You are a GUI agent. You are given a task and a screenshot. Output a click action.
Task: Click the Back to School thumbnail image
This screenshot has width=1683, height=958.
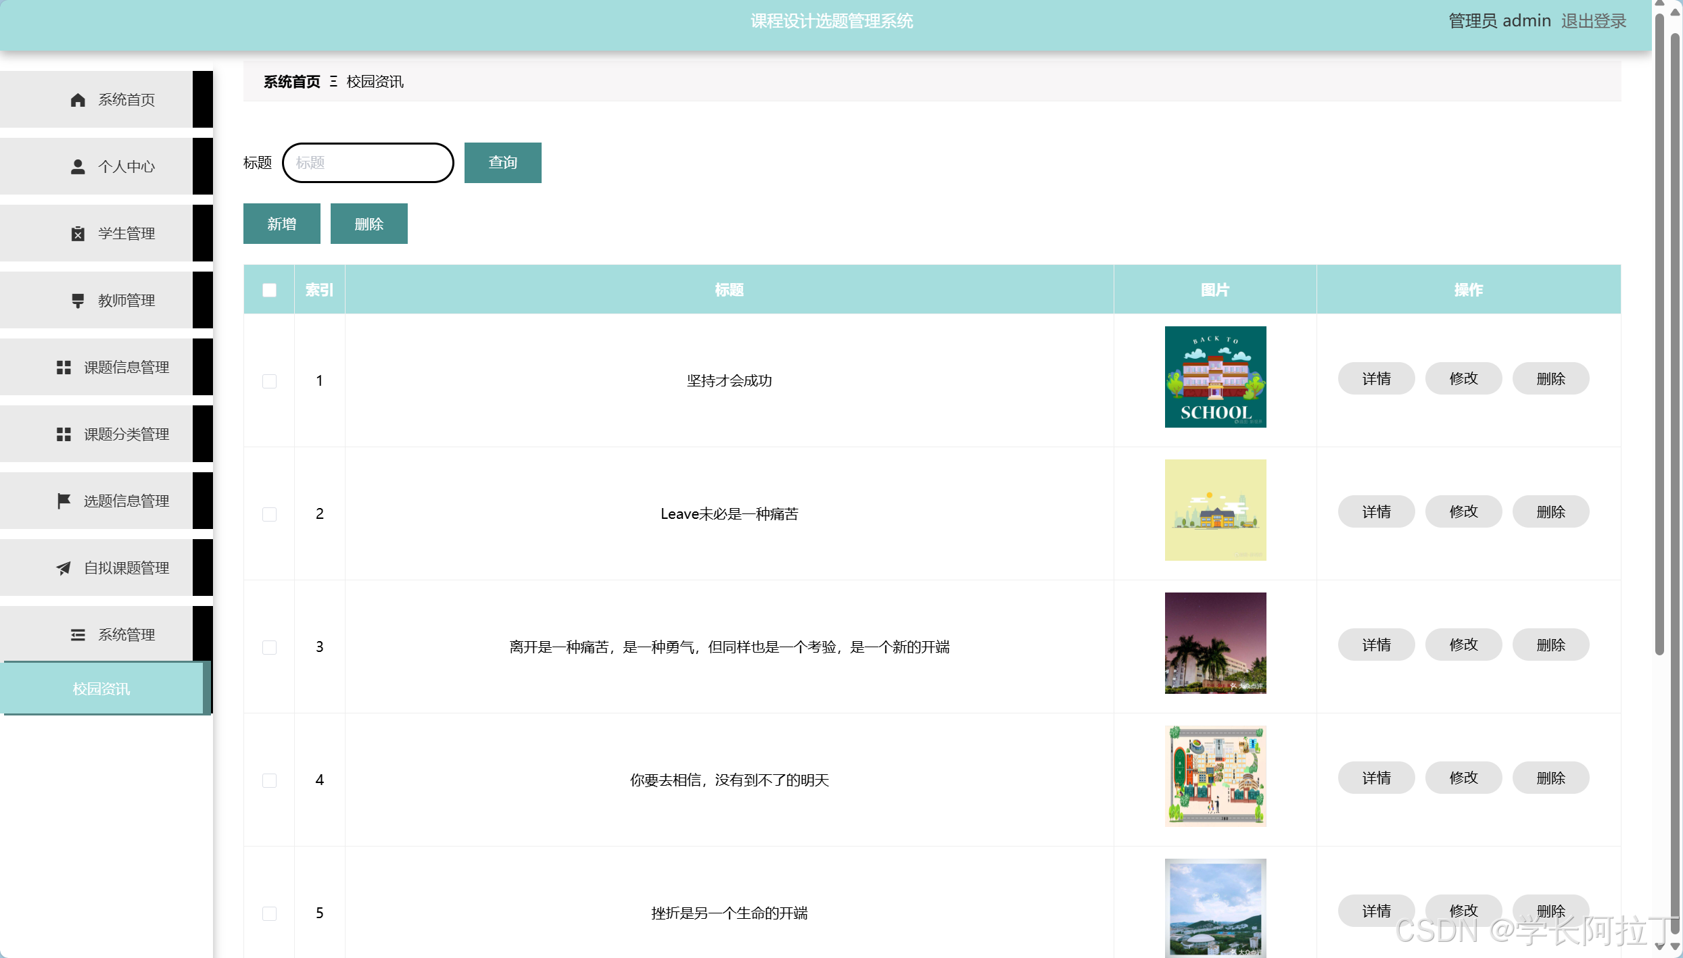1215,377
